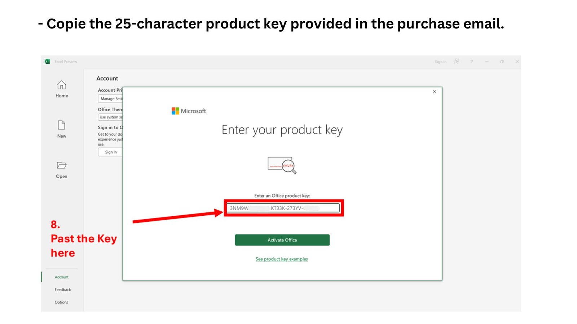577x324 pixels.
Task: Select the Home icon in sidebar
Action: (61, 86)
